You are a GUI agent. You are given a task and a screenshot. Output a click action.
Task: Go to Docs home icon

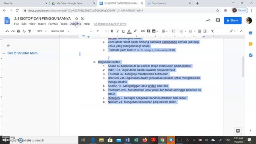click(x=7, y=21)
